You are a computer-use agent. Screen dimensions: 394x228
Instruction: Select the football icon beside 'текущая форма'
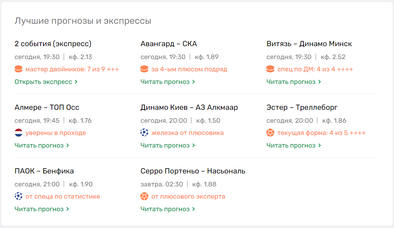270,133
